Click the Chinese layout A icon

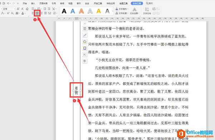53,9
